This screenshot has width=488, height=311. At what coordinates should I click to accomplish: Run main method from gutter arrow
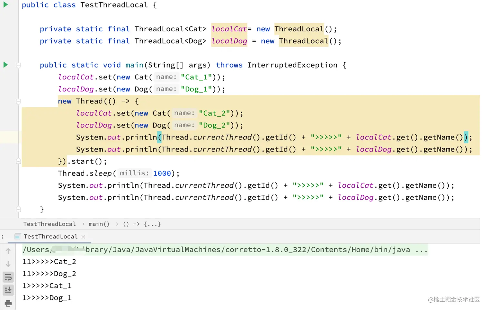coord(5,65)
